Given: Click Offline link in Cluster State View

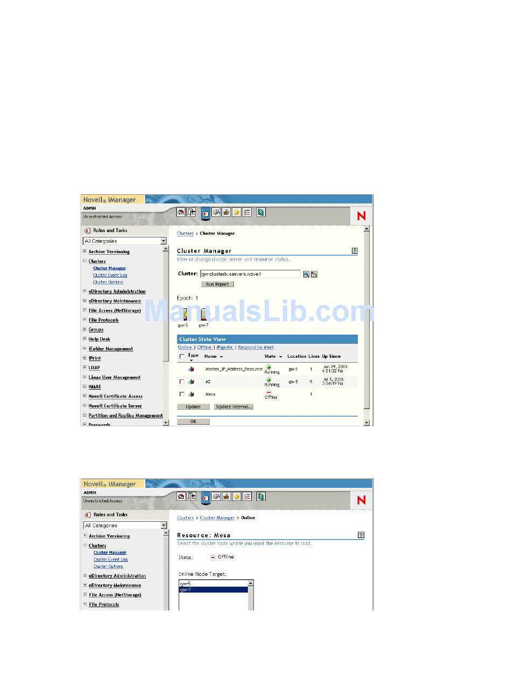Looking at the screenshot, I should click(204, 348).
